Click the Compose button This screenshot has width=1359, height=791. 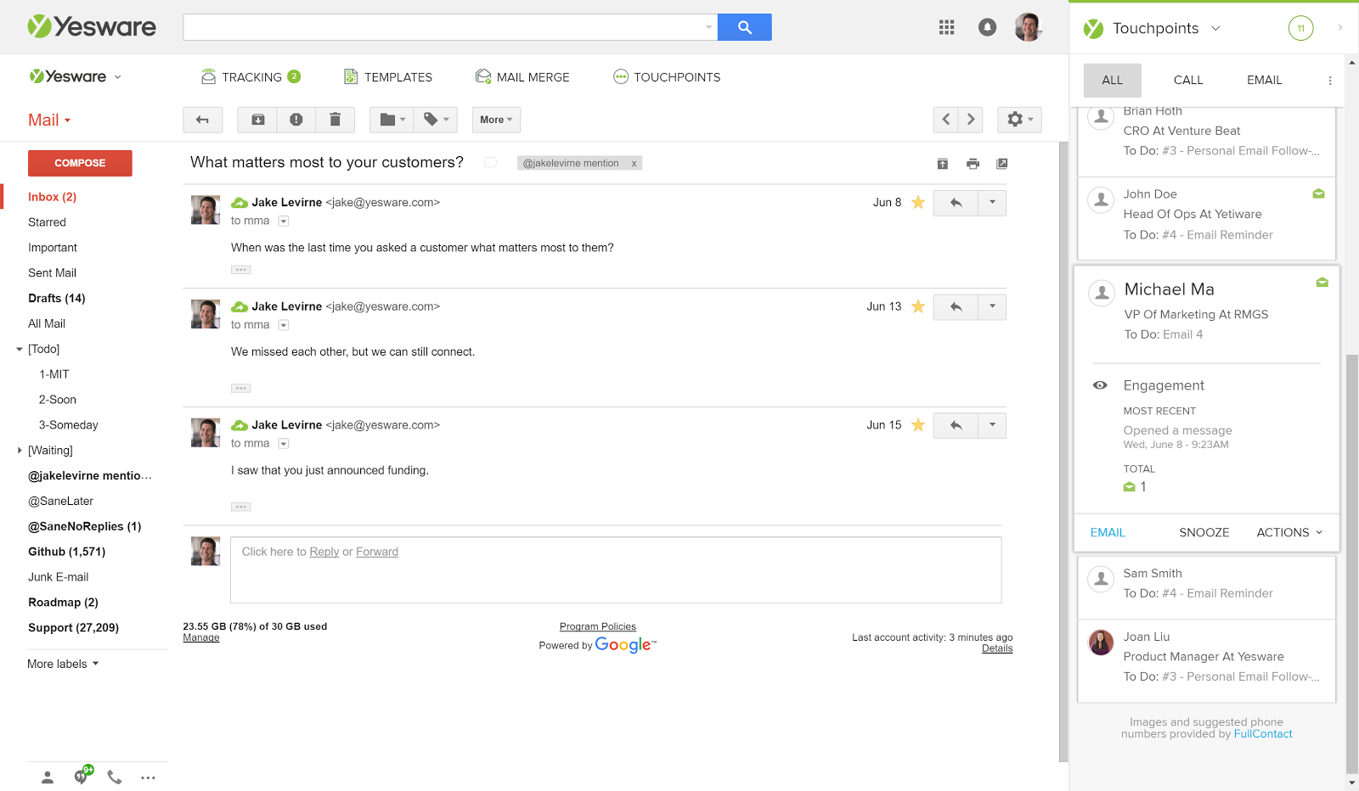[x=80, y=163]
